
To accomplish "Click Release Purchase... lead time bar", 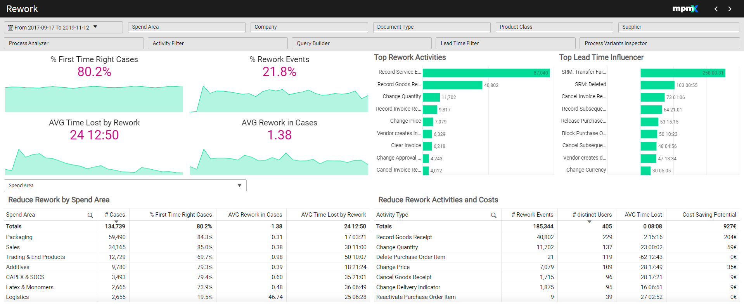I will tap(649, 122).
